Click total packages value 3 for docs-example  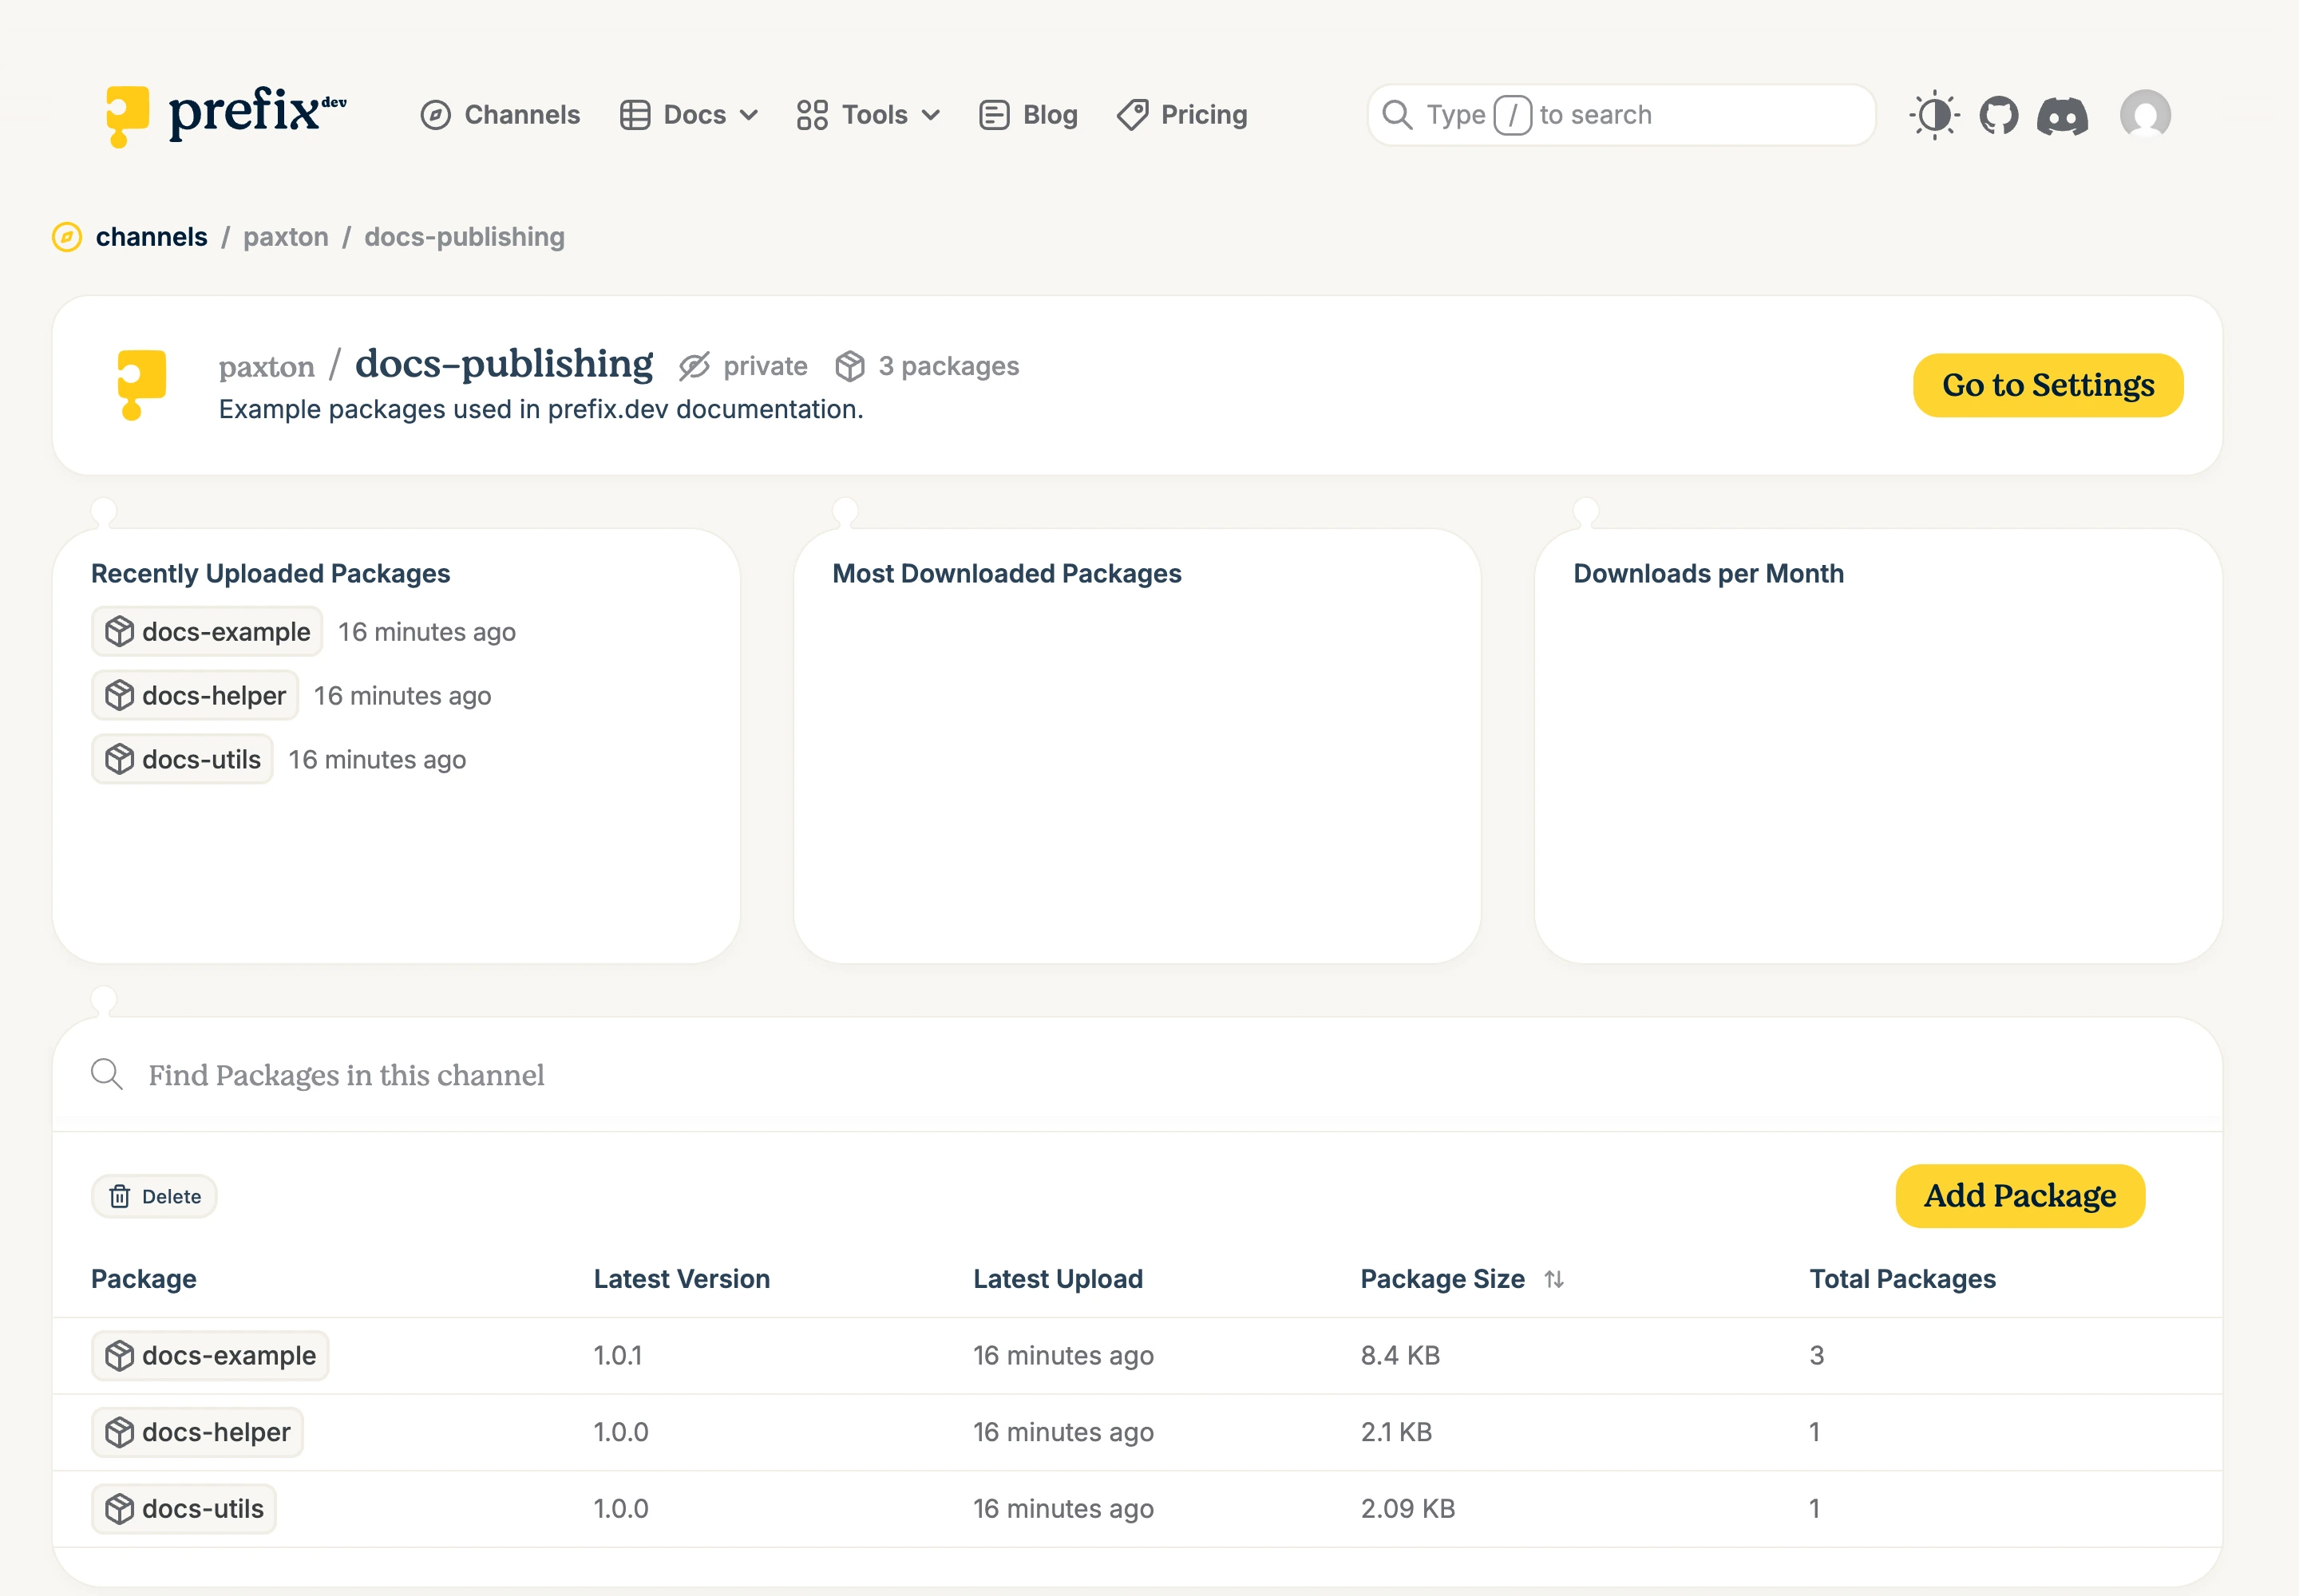tap(1817, 1356)
